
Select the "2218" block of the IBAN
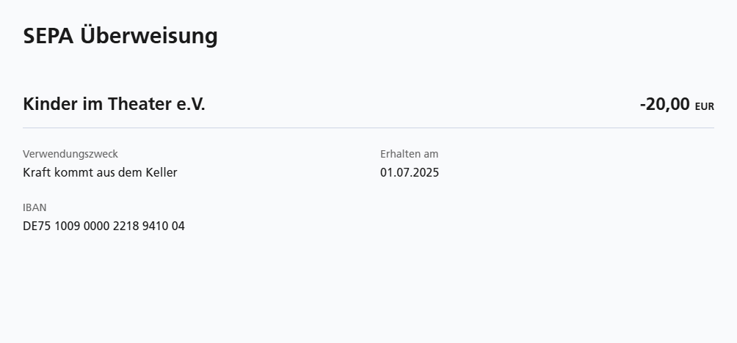pyautogui.click(x=126, y=226)
